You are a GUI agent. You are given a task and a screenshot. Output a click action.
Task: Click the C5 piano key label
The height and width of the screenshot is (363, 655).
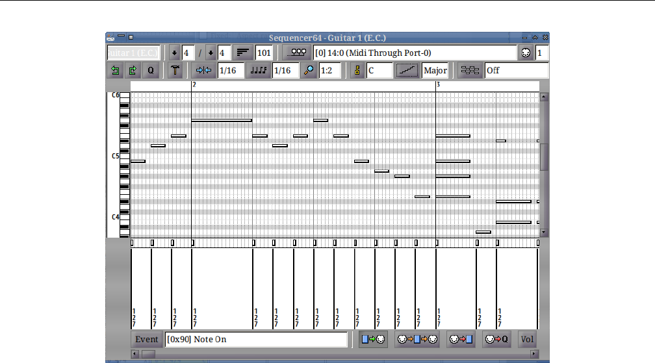point(115,156)
